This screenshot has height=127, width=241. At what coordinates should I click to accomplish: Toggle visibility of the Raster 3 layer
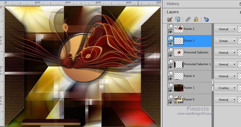170,44
